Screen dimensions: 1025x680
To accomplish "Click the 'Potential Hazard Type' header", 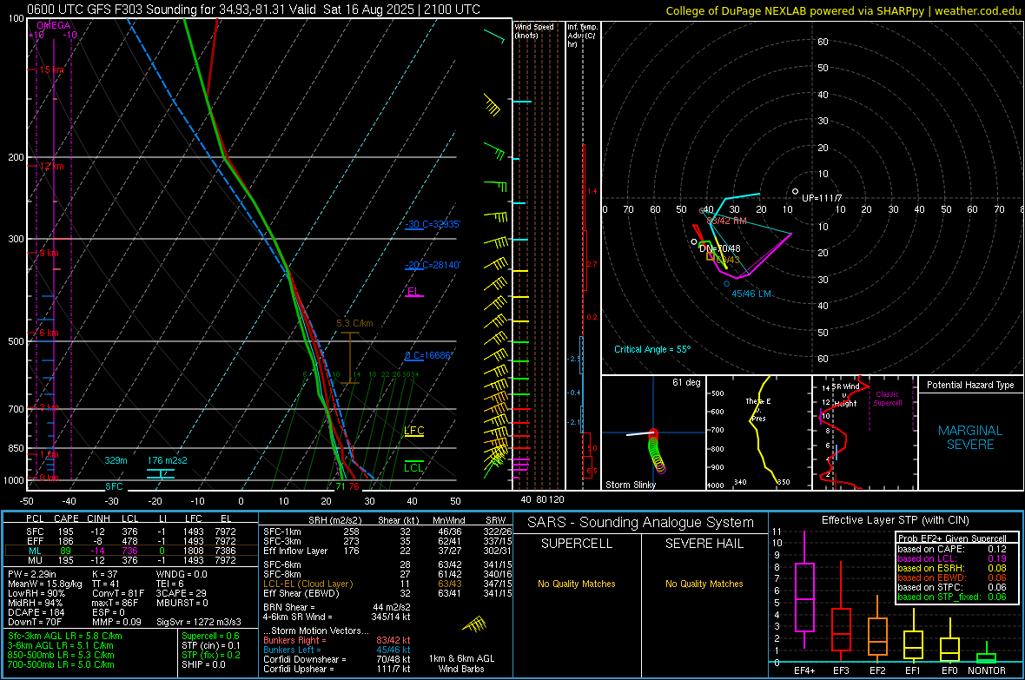I will tap(970, 385).
